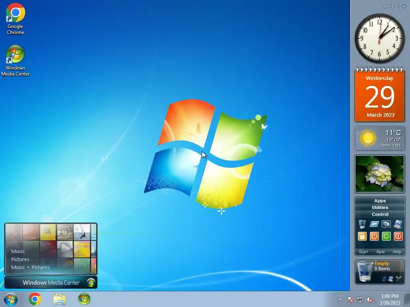Click the Empty label in recycle bin gadget
This screenshot has height=307, width=410.
[x=382, y=263]
